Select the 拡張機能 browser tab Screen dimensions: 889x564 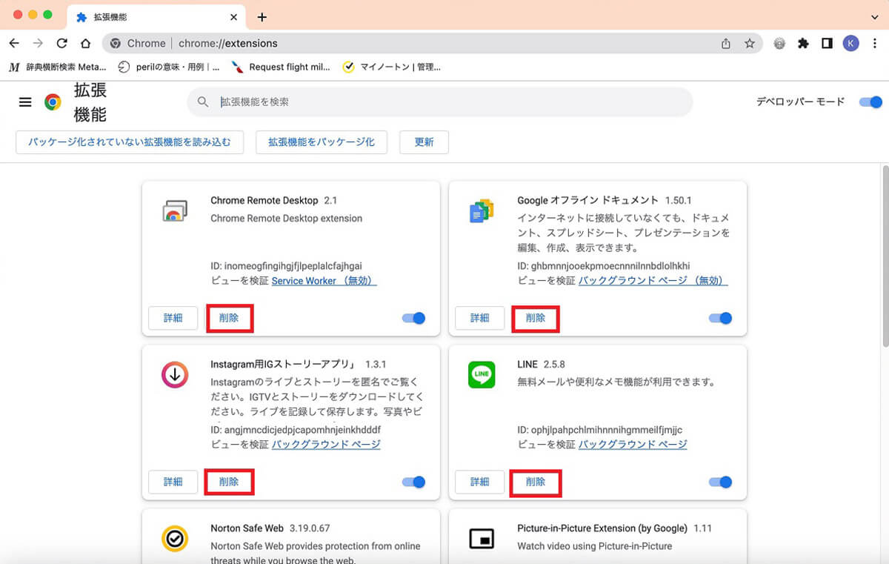[x=156, y=16]
